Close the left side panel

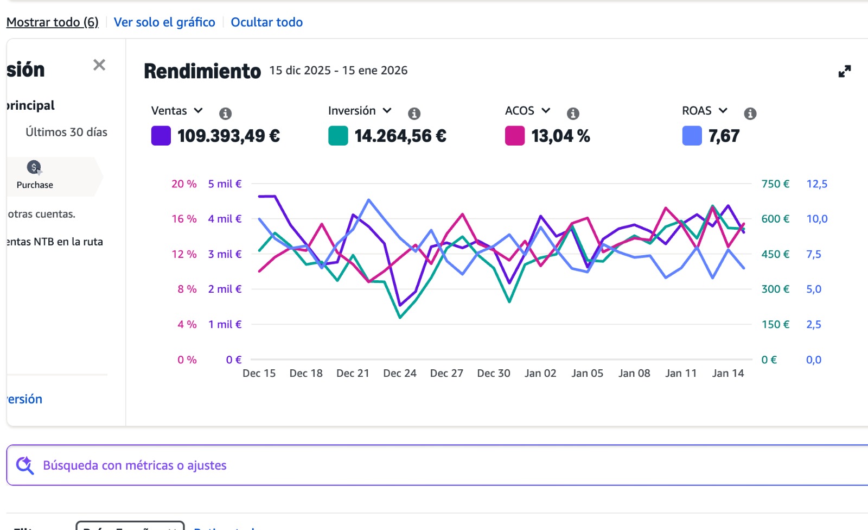click(x=99, y=65)
